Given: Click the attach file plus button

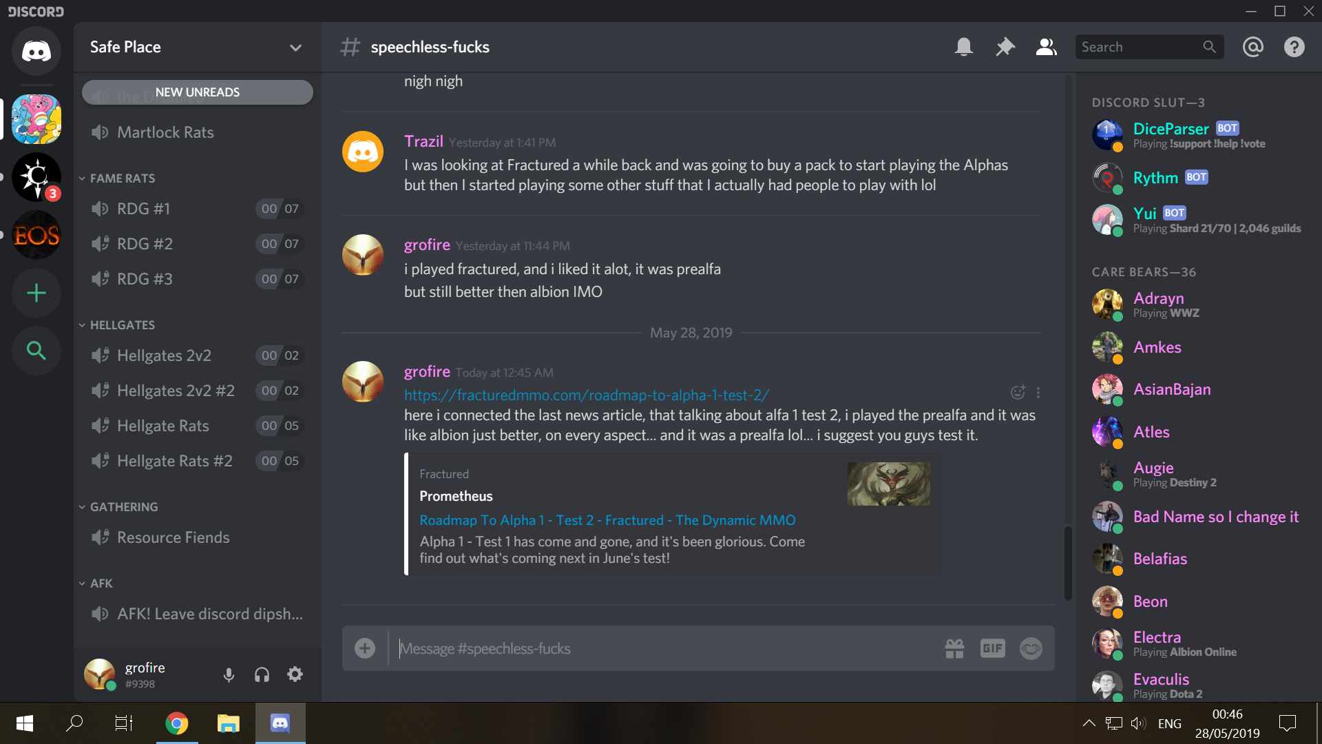Looking at the screenshot, I should pyautogui.click(x=365, y=648).
